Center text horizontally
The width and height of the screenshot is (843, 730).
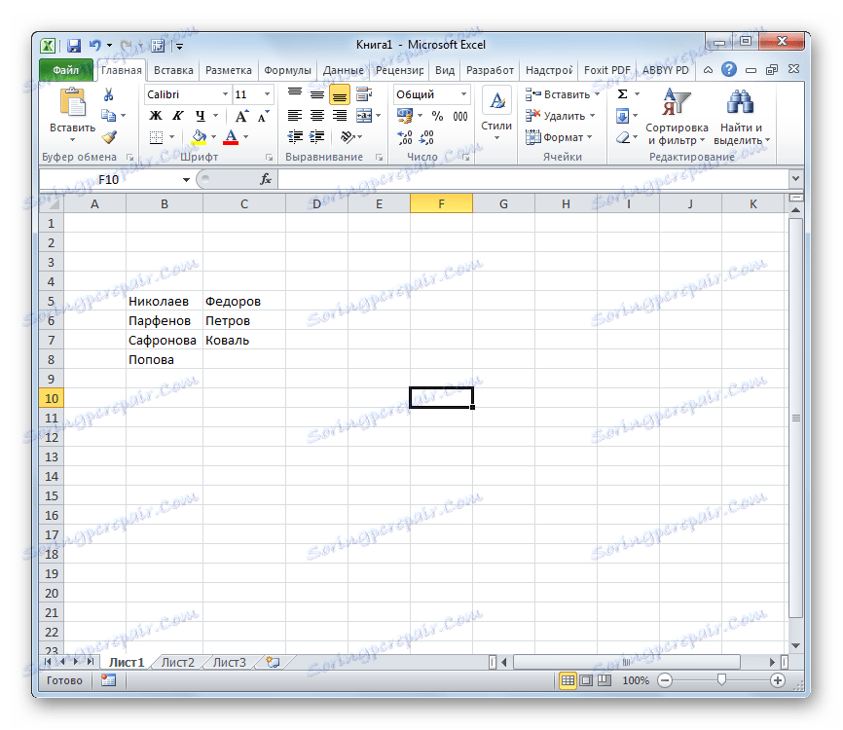317,116
